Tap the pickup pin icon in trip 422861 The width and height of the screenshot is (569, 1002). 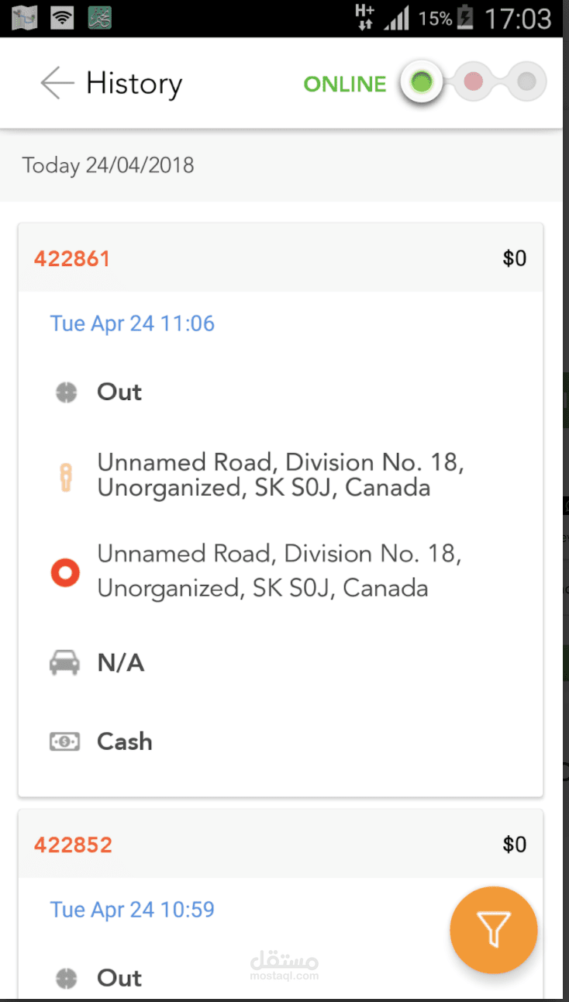point(67,476)
